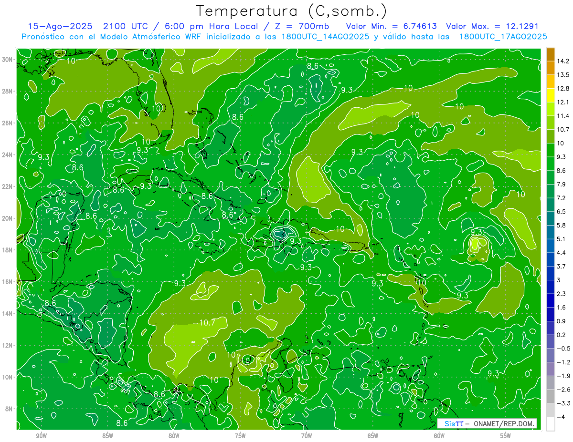Click the 75W longitude axis label

pyautogui.click(x=240, y=436)
